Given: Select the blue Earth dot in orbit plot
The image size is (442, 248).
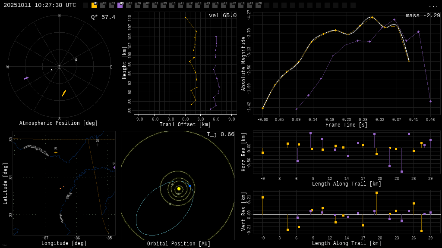Looking at the screenshot, I should tap(189, 186).
